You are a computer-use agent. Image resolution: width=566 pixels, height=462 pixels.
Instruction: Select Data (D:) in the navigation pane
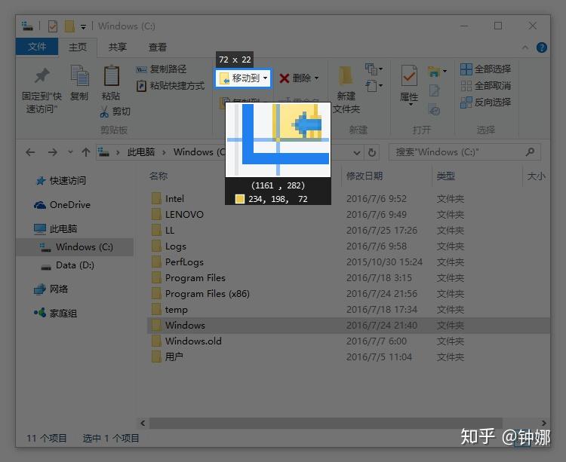[67, 265]
